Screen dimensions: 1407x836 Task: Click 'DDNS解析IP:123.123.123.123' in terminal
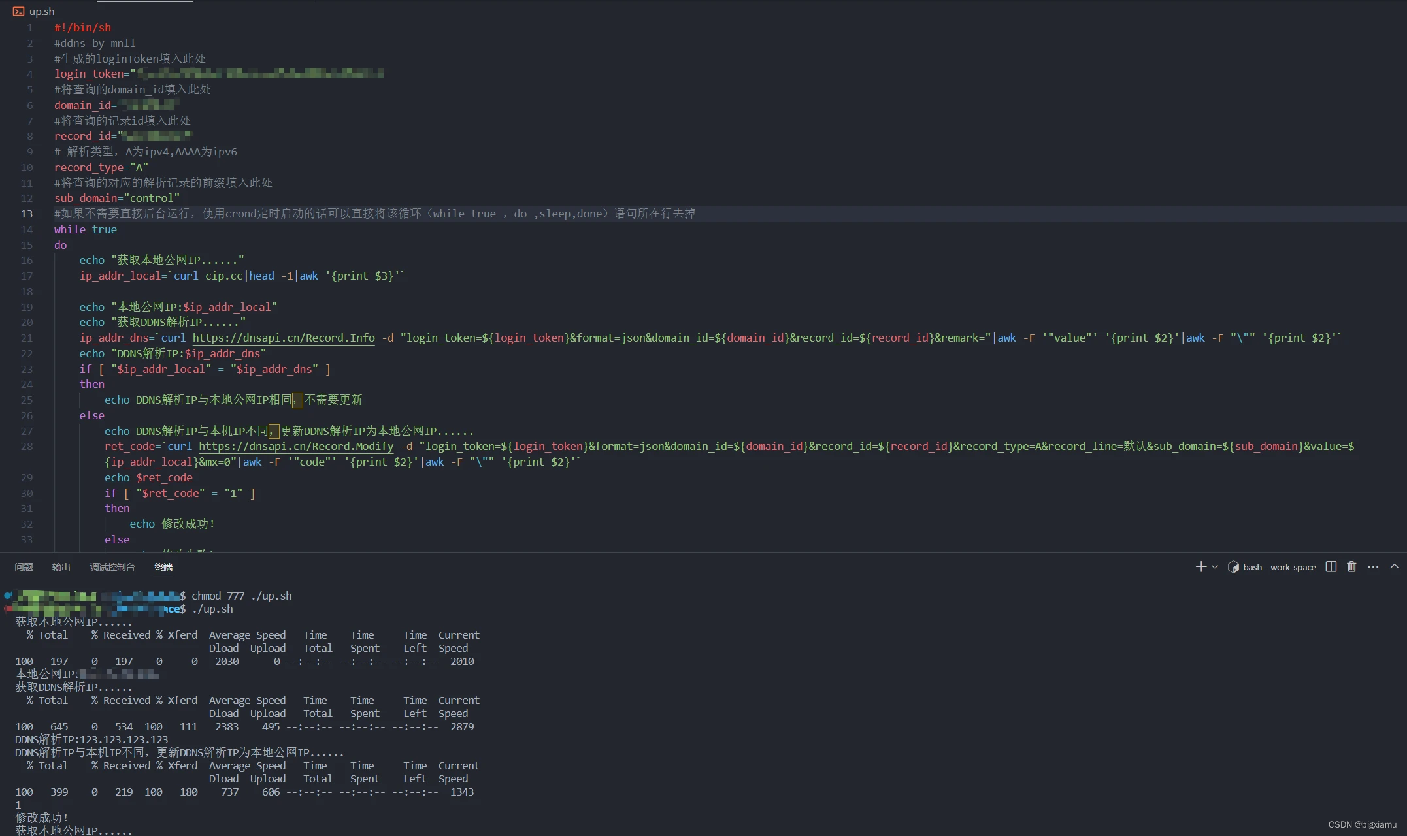coord(91,739)
